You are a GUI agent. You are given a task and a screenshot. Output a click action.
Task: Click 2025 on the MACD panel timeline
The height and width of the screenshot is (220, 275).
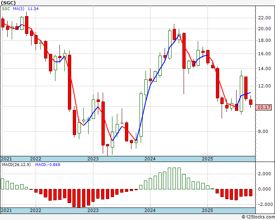(207, 210)
